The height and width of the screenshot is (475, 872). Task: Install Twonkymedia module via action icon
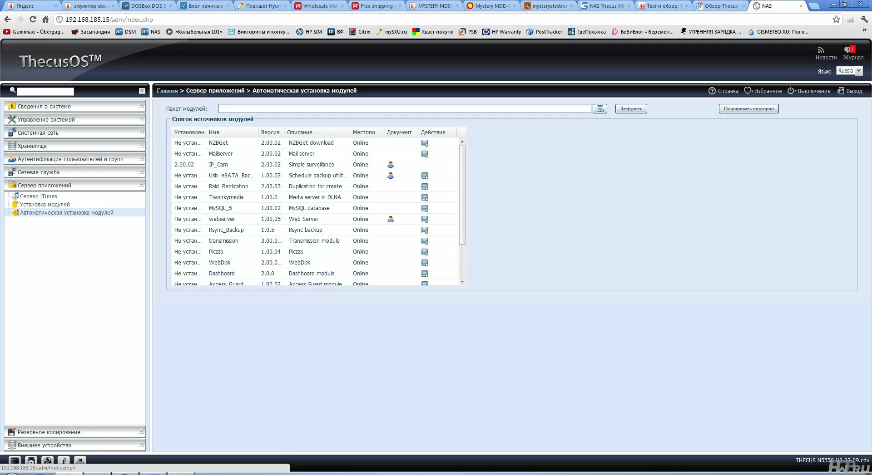point(425,197)
